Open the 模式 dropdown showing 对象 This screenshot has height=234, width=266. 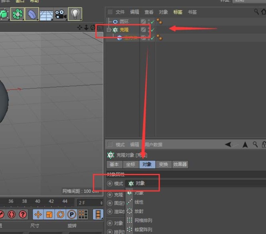(195, 183)
